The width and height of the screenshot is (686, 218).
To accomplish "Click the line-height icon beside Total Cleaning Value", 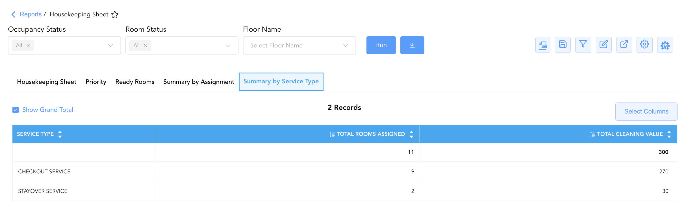I will [593, 134].
